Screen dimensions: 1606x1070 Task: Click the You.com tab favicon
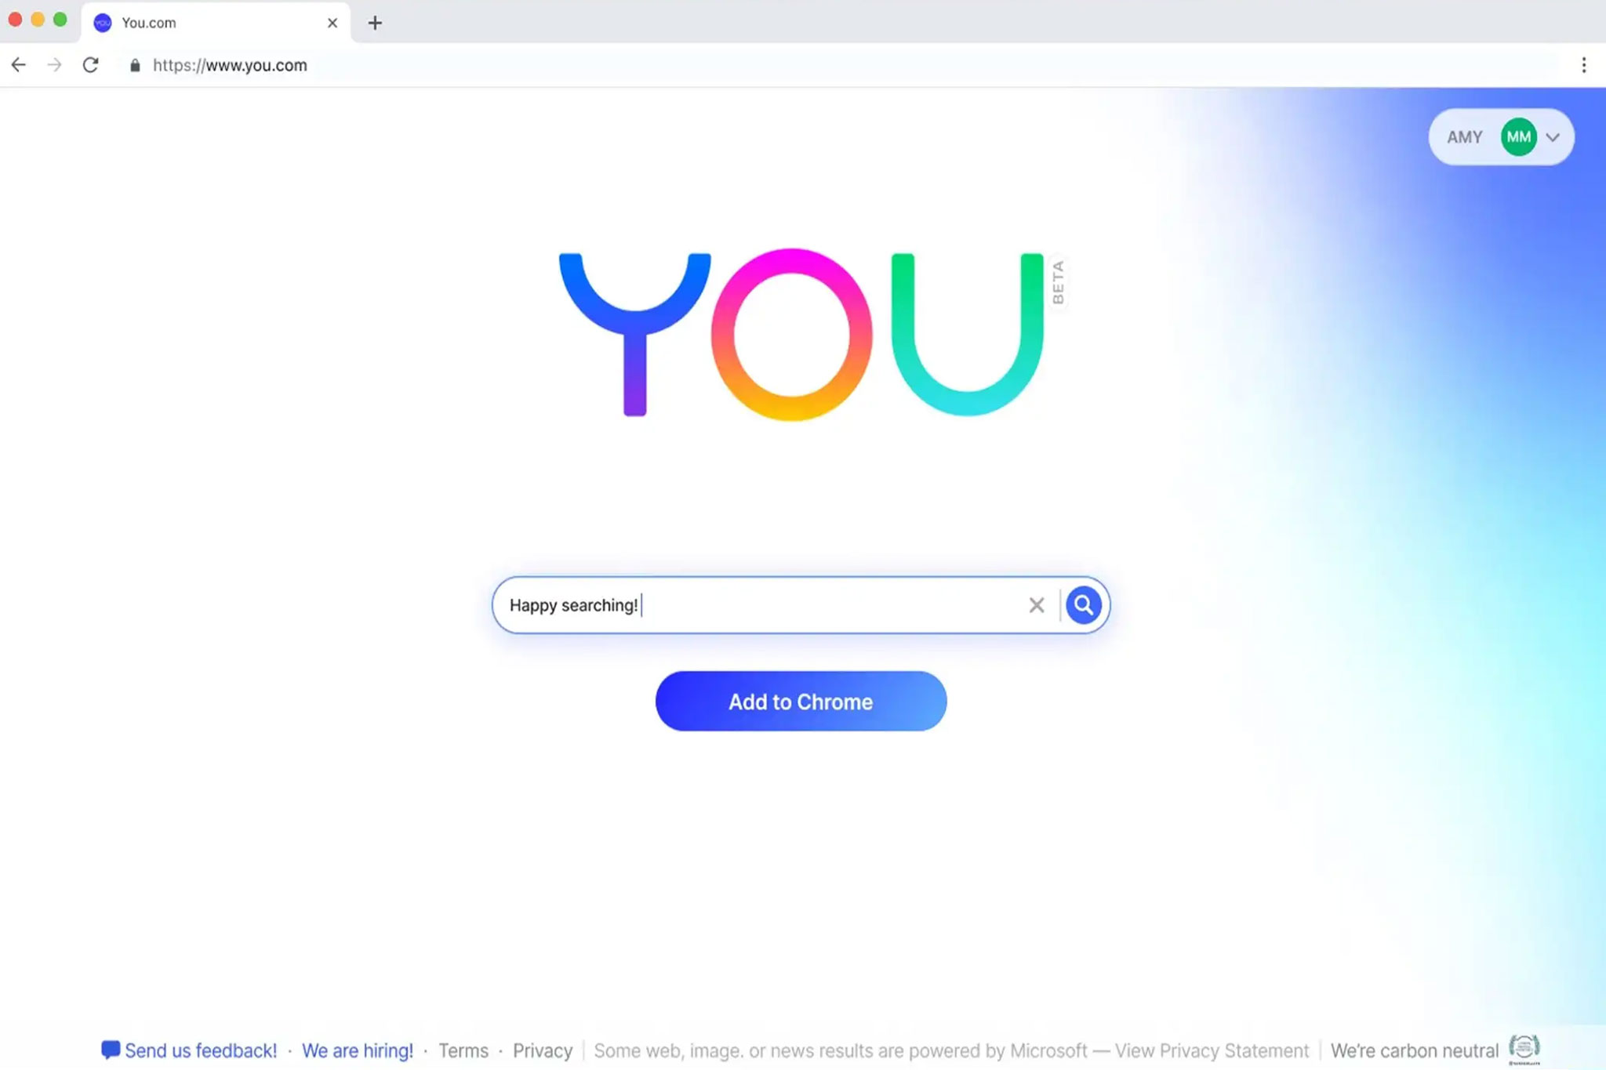[x=103, y=23]
